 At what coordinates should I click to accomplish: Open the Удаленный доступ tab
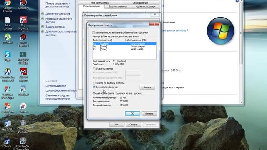[x=145, y=7]
